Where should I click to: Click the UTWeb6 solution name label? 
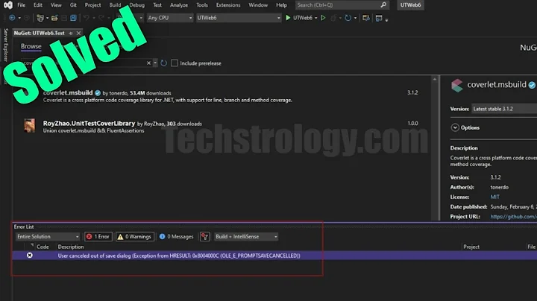[410, 4]
